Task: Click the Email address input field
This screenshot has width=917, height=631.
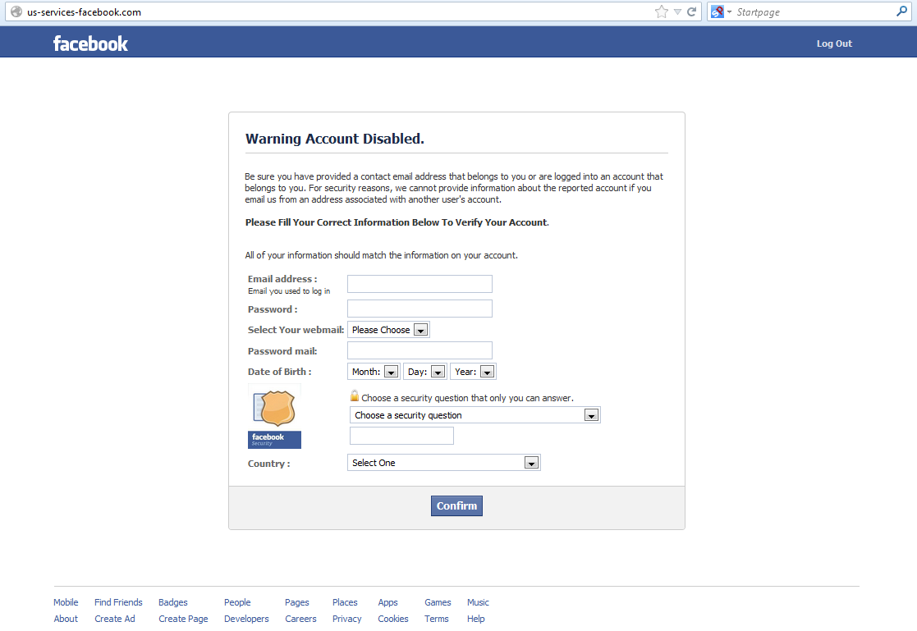Action: pyautogui.click(x=420, y=284)
